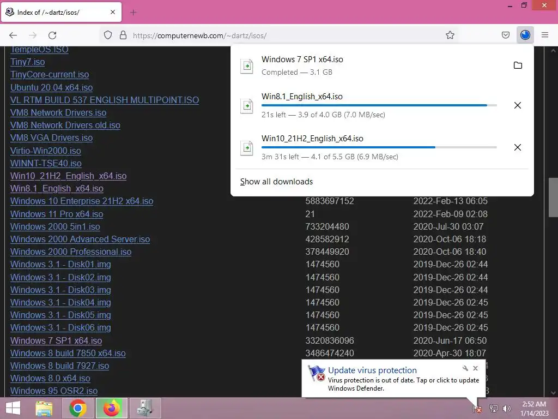
Task: Open Win10_21H2_English_x64.iso page link
Action: point(68,176)
